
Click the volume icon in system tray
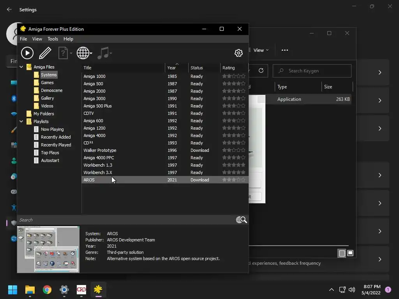coord(352,290)
